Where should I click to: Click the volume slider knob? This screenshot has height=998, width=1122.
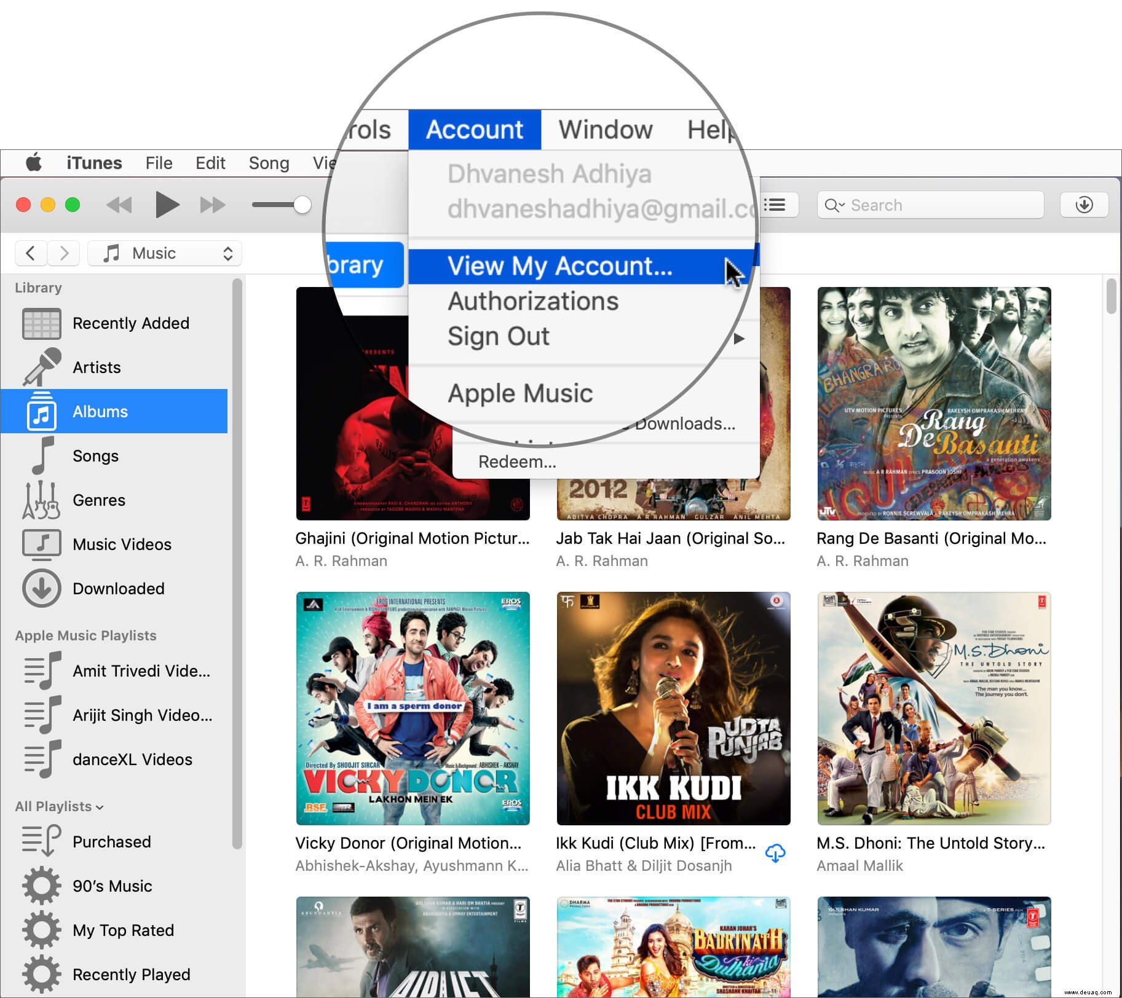302,205
